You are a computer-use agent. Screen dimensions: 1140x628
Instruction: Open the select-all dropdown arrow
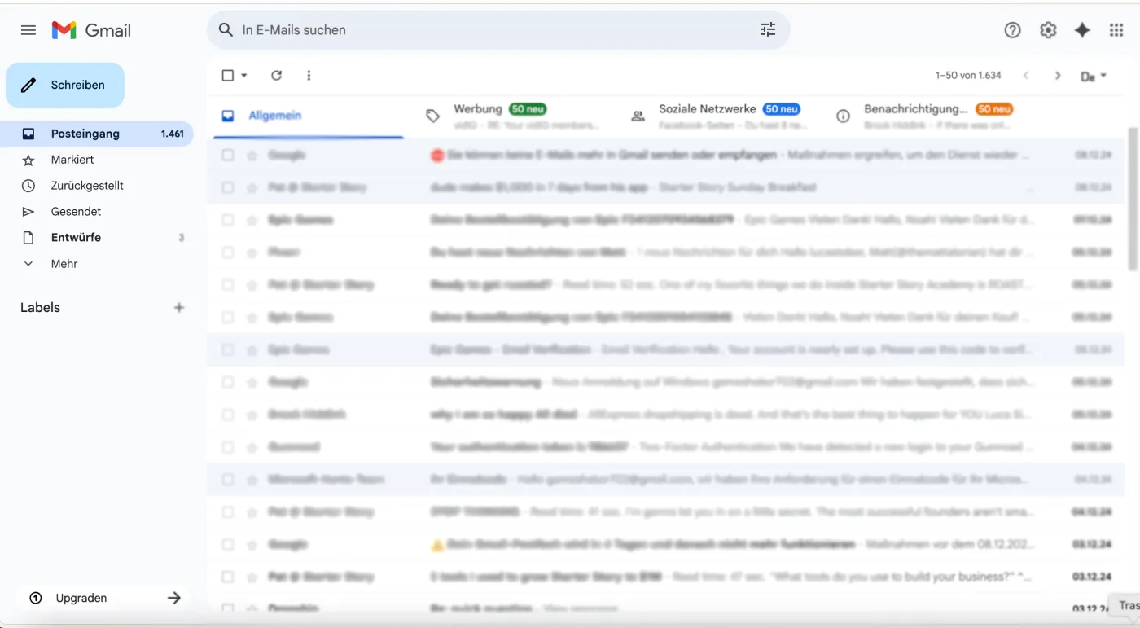[x=244, y=76]
